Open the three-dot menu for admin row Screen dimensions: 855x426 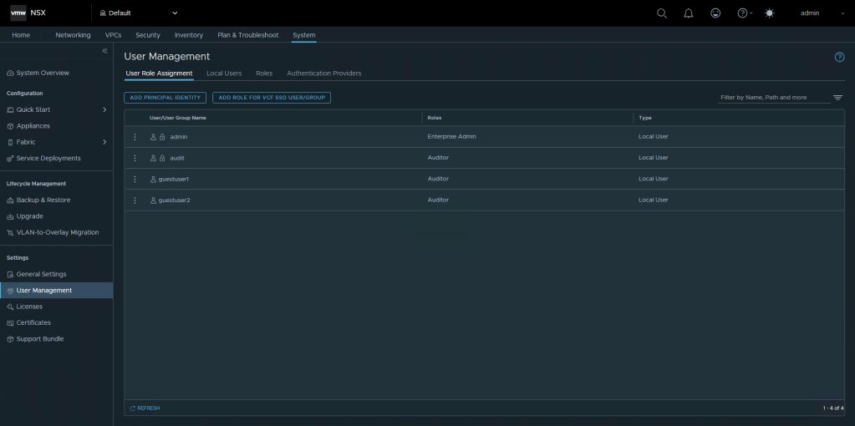pos(135,136)
